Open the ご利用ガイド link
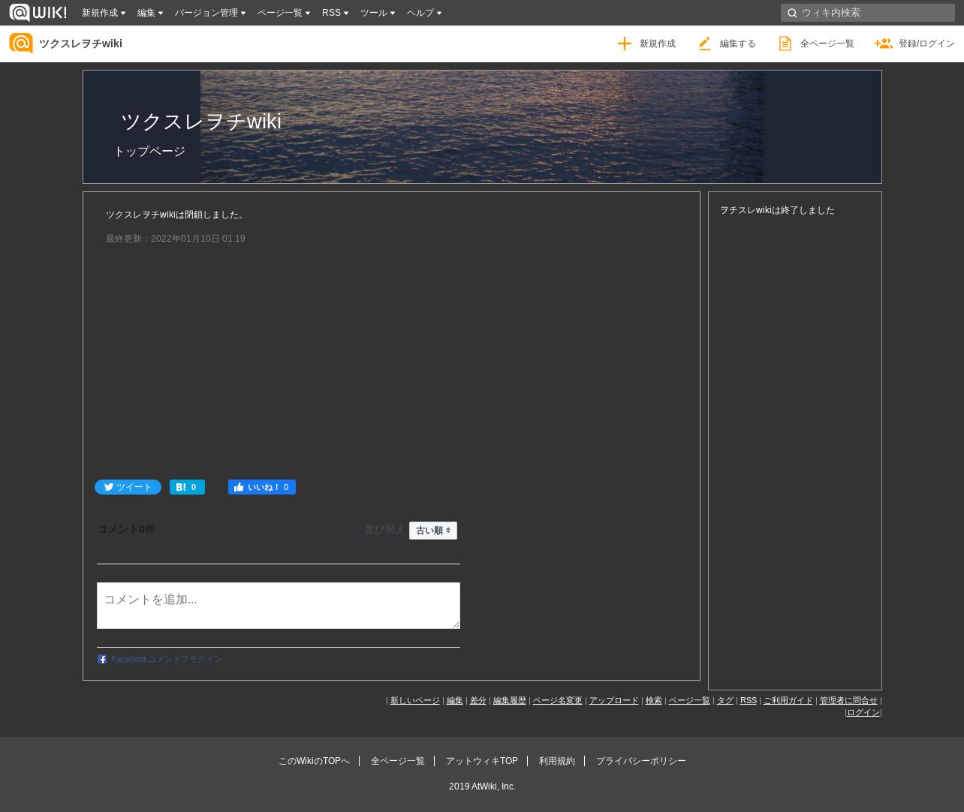964x812 pixels. [x=788, y=700]
